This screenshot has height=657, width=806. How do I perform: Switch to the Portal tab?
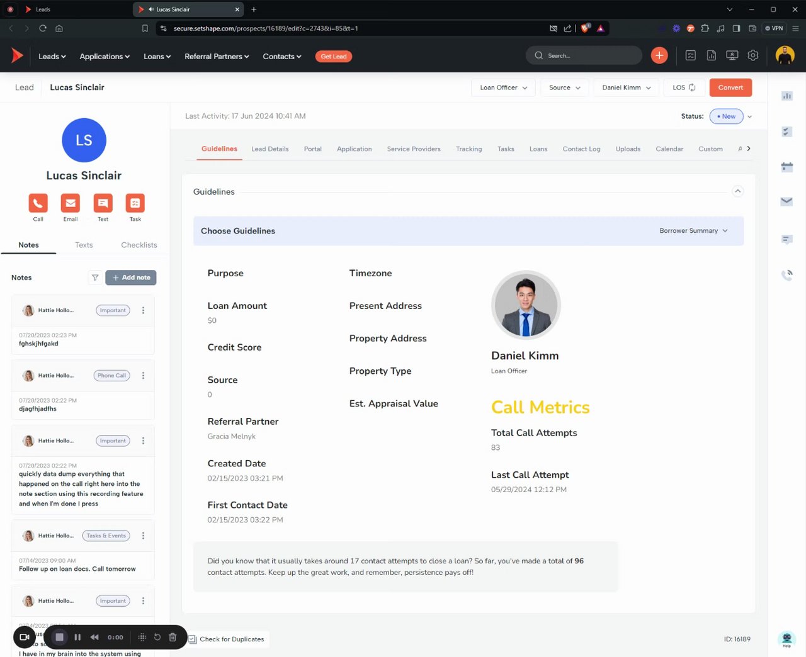[313, 149]
